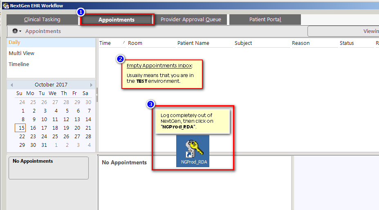Select the Daily view
This screenshot has width=379, height=210.
pyautogui.click(x=51, y=42)
